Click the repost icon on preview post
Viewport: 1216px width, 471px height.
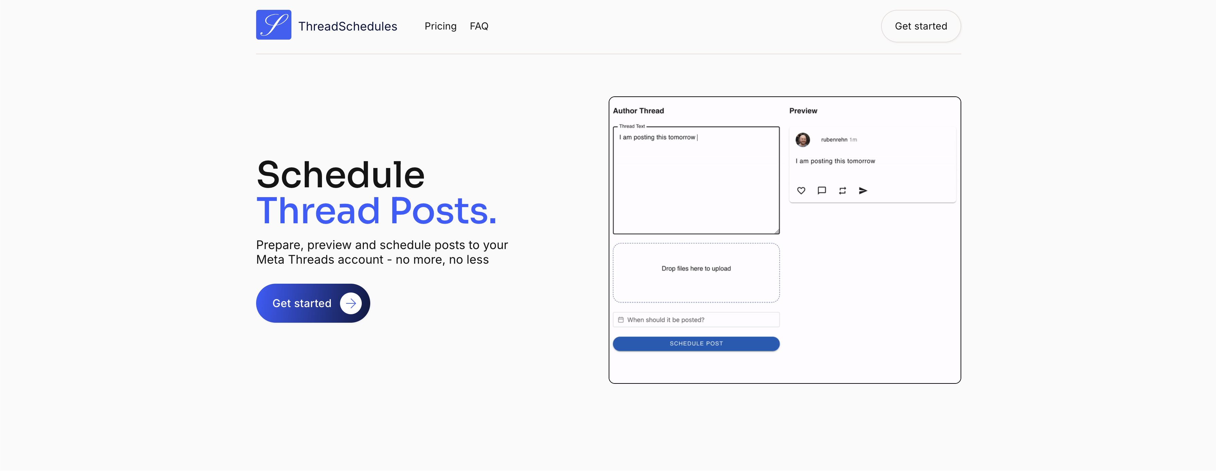pos(843,190)
